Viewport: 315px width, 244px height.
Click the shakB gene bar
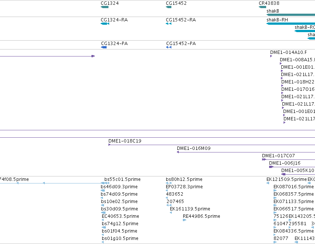point(291,15)
